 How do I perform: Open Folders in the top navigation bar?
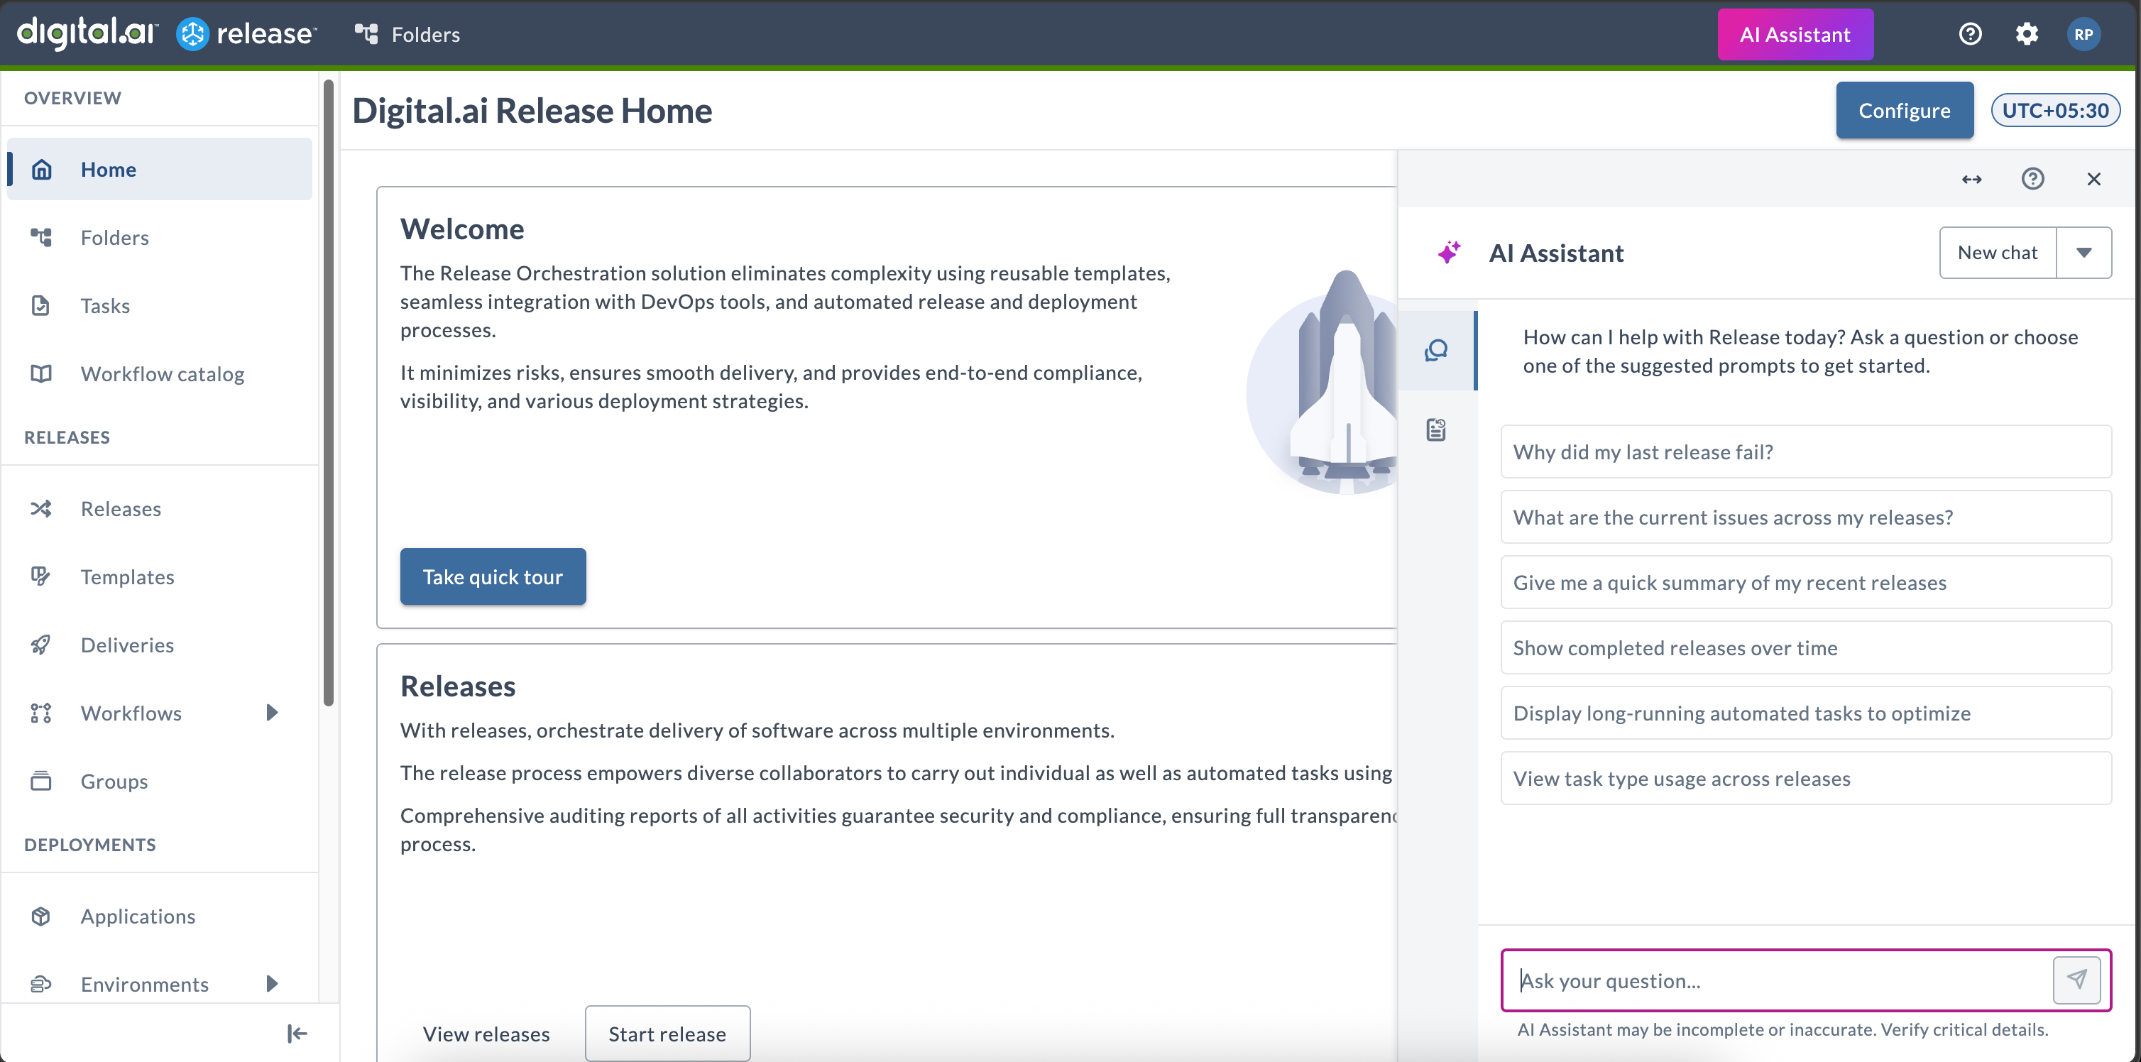(x=407, y=34)
